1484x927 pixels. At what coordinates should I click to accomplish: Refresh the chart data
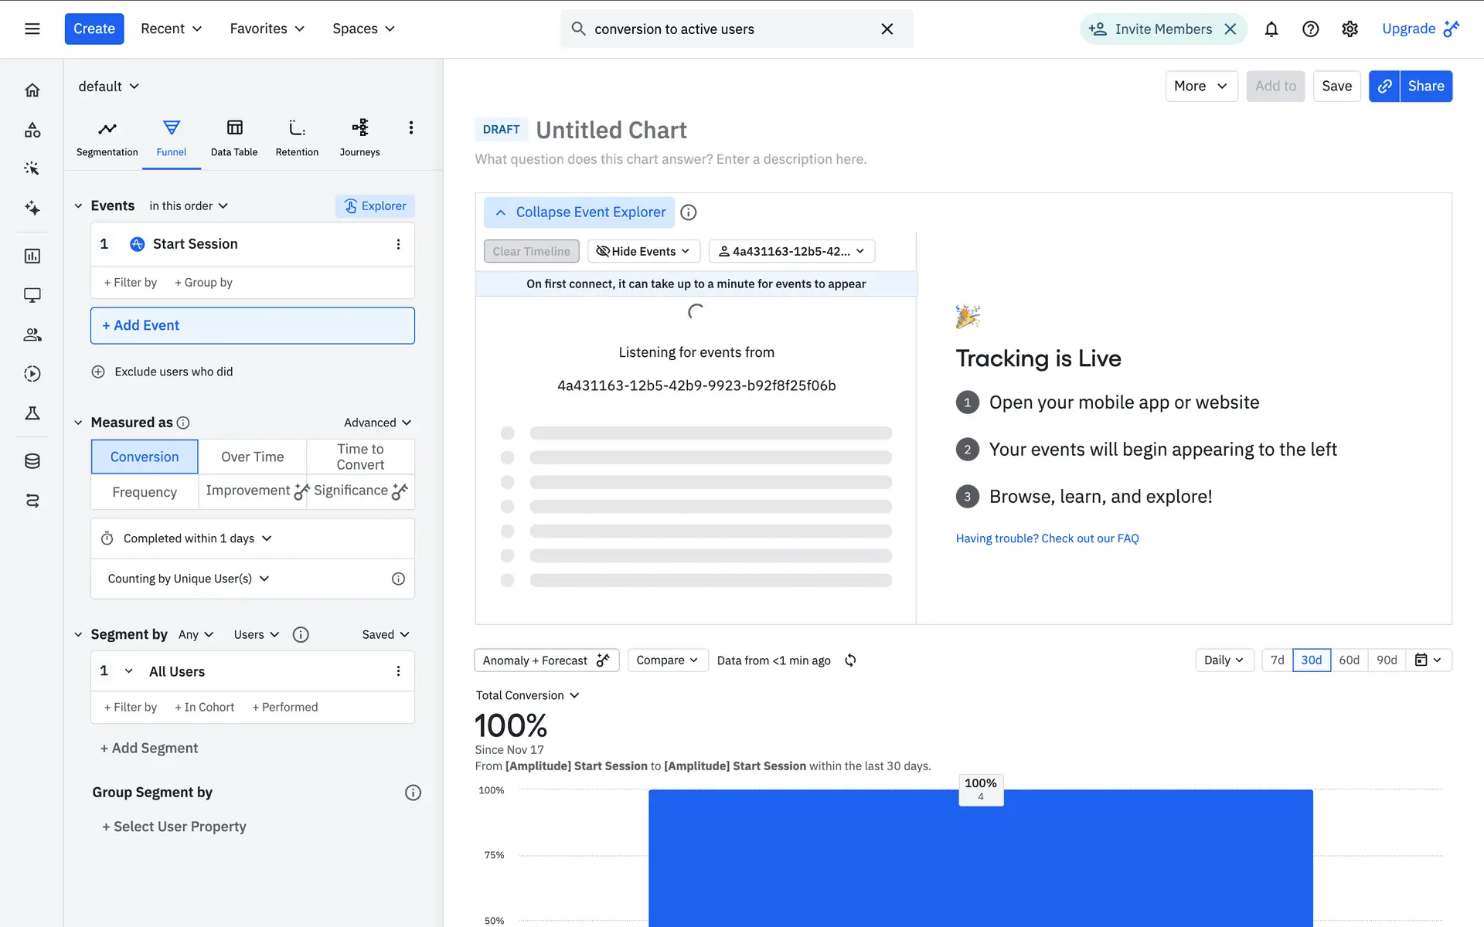tap(850, 660)
